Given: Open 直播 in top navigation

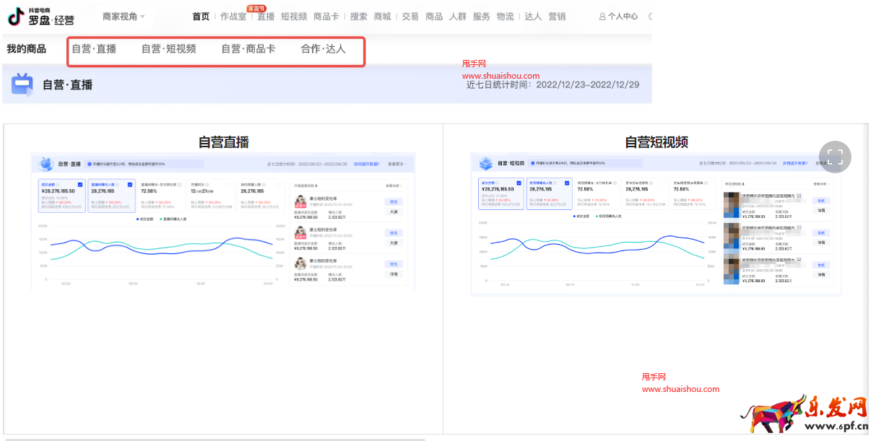Looking at the screenshot, I should coord(266,16).
